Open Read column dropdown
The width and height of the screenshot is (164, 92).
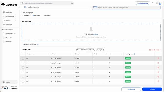click(x=106, y=54)
